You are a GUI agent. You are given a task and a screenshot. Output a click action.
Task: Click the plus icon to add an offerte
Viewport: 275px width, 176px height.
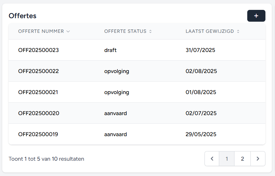coord(256,16)
